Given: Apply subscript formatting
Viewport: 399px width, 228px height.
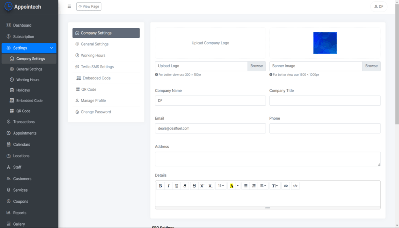Looking at the screenshot, I should [x=210, y=186].
